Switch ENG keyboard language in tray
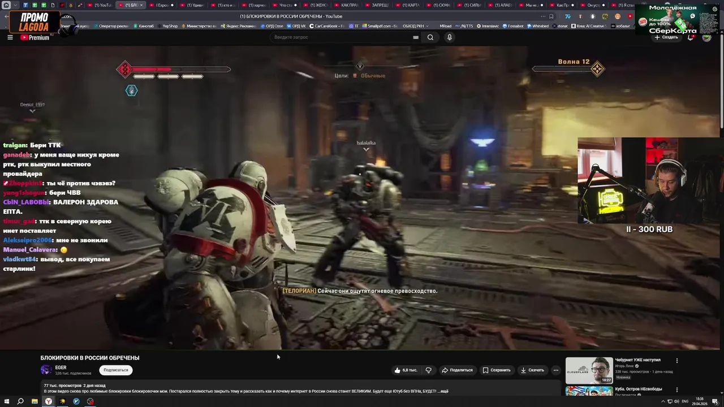The height and width of the screenshot is (407, 724). [x=685, y=401]
